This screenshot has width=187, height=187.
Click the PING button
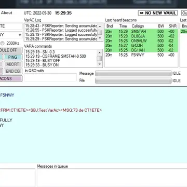(x=13, y=57)
